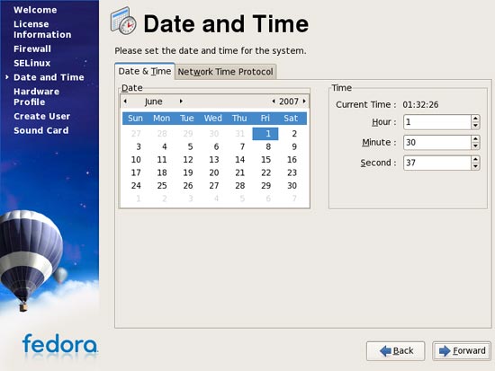The height and width of the screenshot is (371, 495).
Task: Decrease the Minute value with down arrow
Action: [475, 146]
